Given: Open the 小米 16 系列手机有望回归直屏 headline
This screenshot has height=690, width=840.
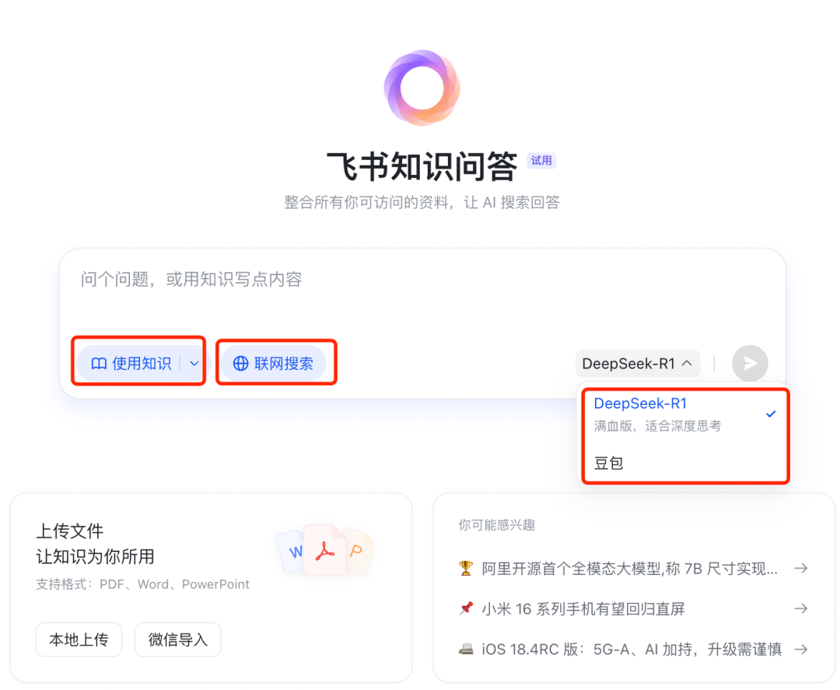Looking at the screenshot, I should (583, 609).
